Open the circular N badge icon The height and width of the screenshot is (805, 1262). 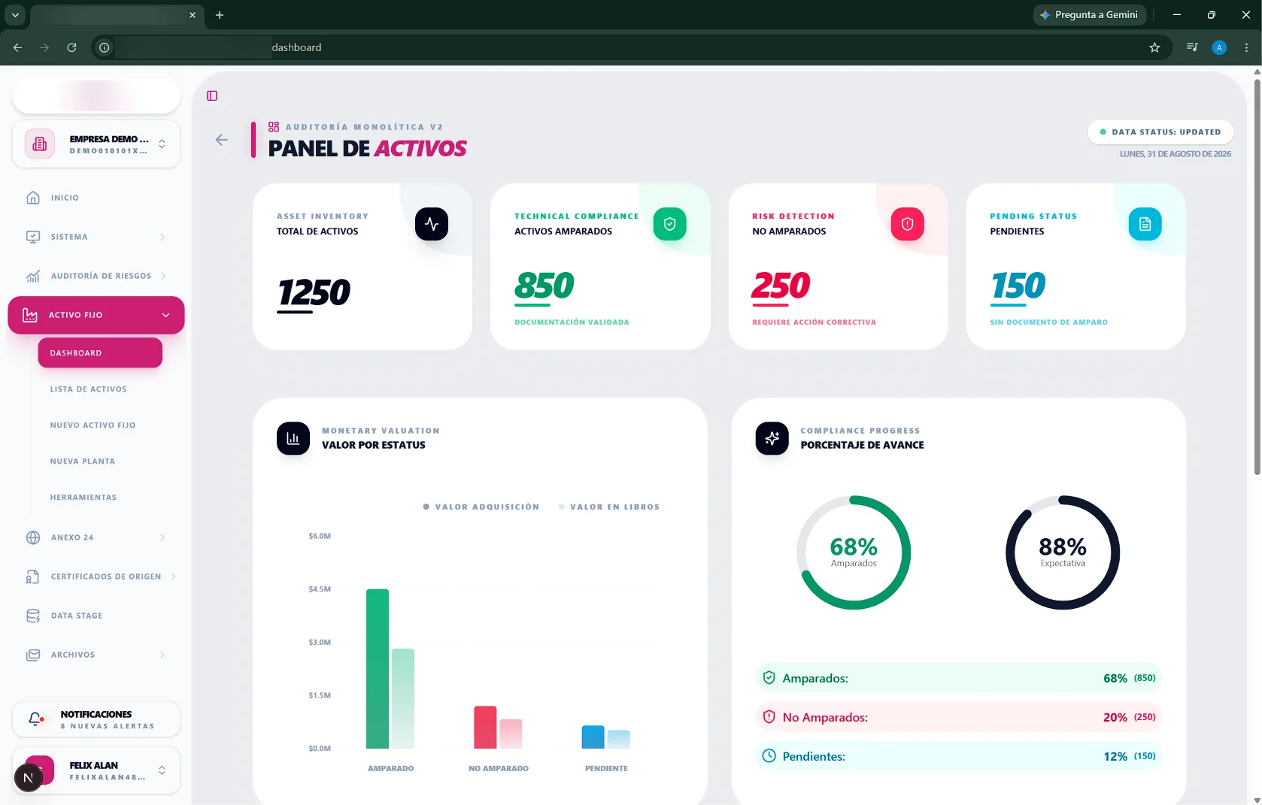[29, 778]
